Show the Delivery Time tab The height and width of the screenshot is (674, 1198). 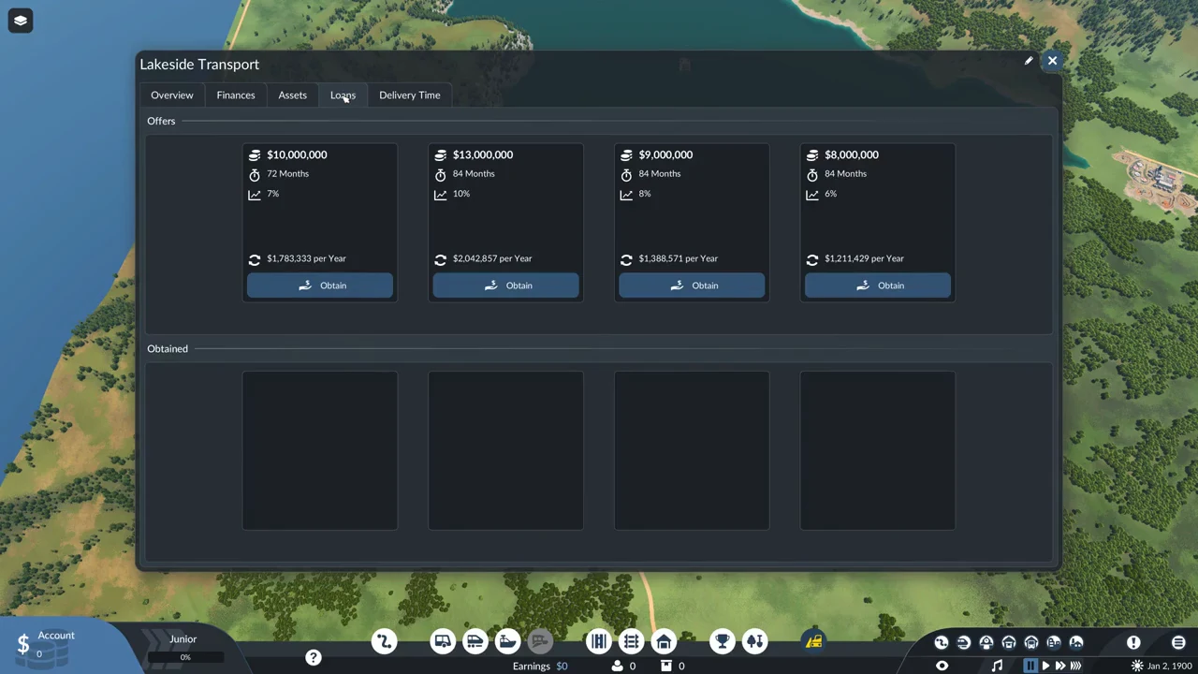(x=409, y=95)
